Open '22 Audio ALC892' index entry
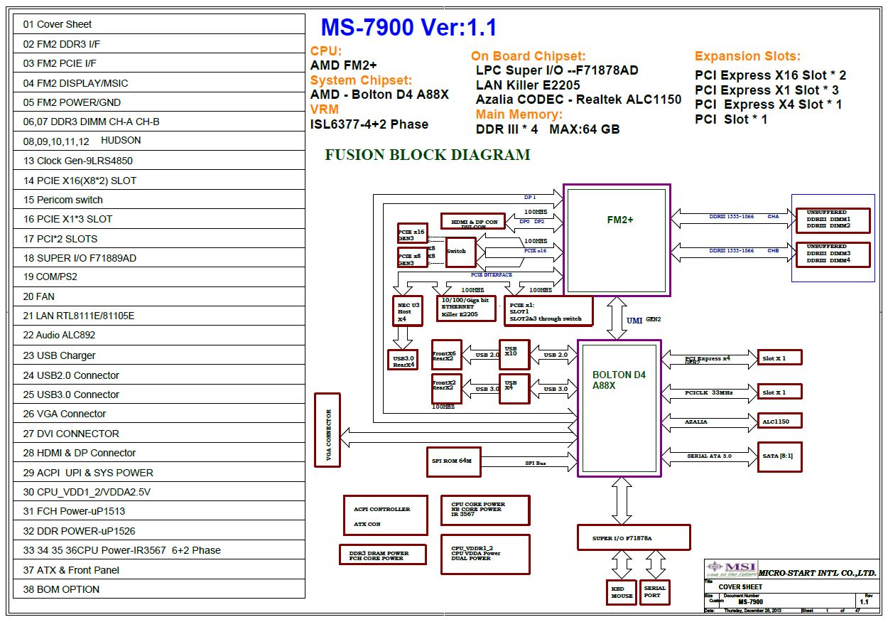The image size is (888, 622). [159, 335]
